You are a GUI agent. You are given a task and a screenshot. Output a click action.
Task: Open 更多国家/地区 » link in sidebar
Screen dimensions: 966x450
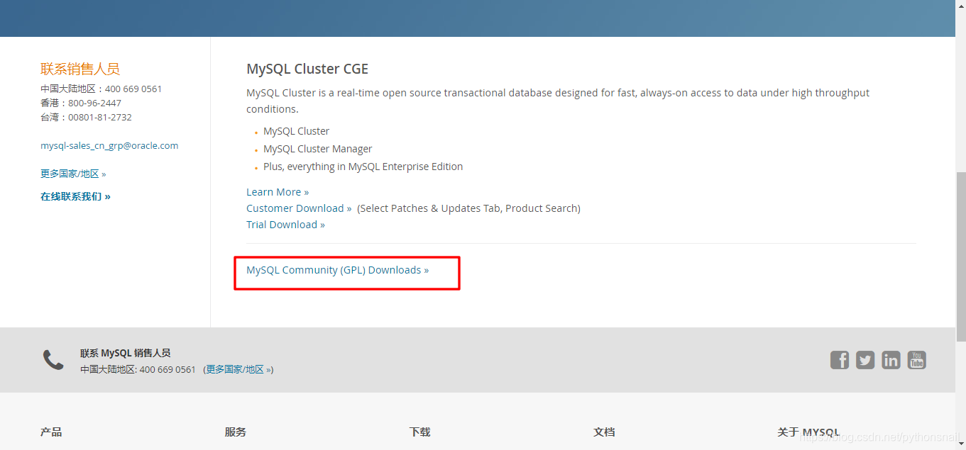click(73, 174)
